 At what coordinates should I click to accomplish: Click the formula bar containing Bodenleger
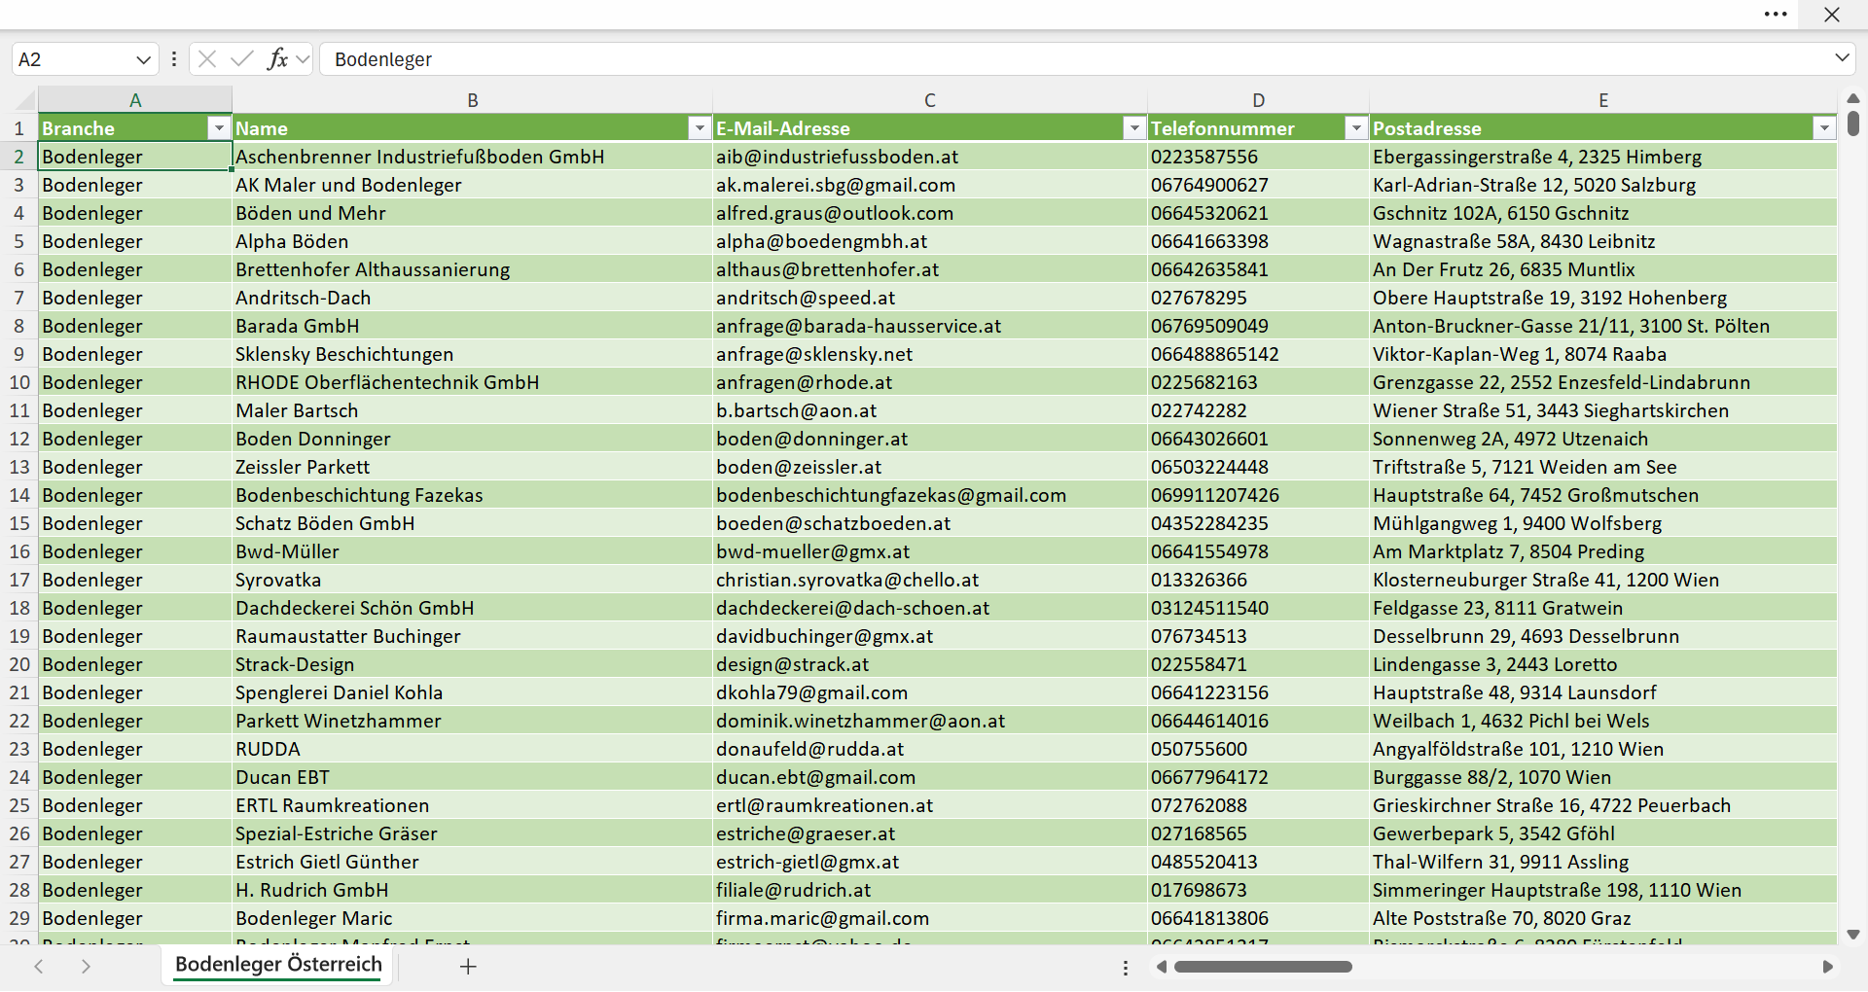click(1075, 59)
